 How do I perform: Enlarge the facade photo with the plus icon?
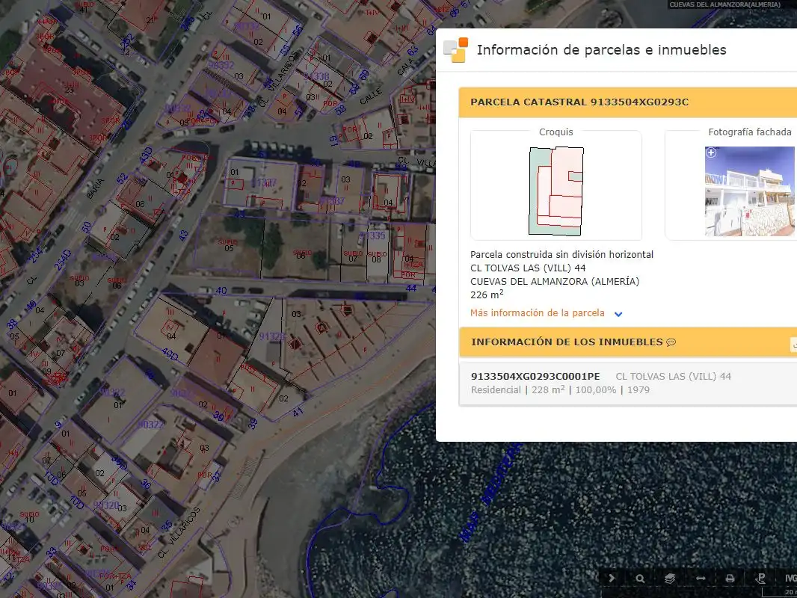click(x=711, y=152)
